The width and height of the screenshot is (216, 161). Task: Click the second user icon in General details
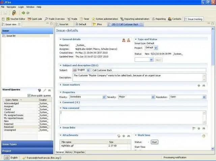pyautogui.click(x=129, y=40)
